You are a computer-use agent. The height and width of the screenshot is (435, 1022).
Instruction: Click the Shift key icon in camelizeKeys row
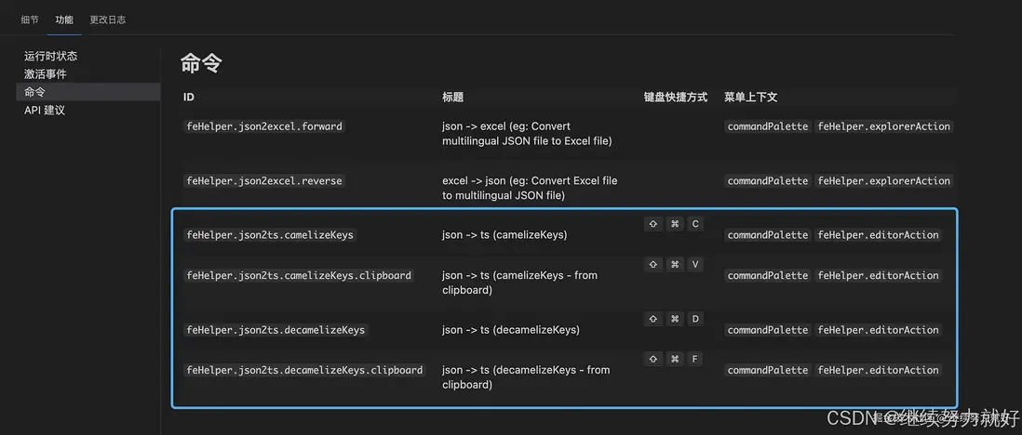pos(652,224)
